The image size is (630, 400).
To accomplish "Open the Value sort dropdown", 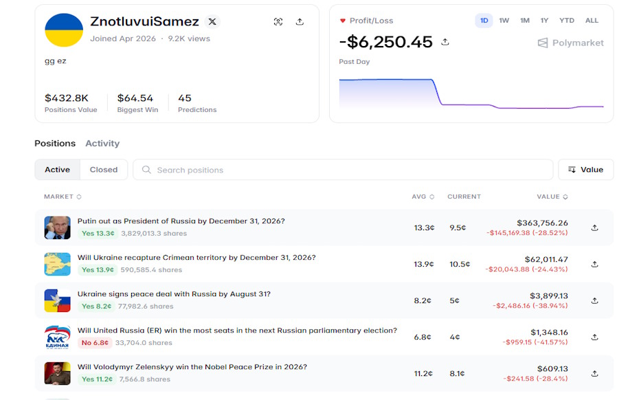I will 586,170.
